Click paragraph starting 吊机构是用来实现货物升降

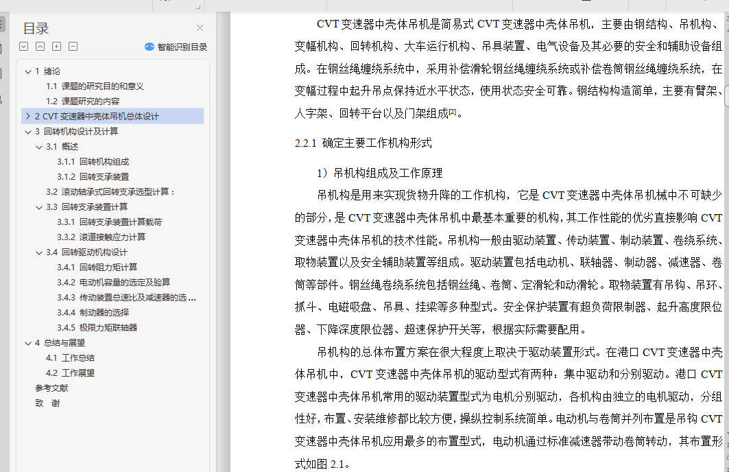[x=508, y=263]
